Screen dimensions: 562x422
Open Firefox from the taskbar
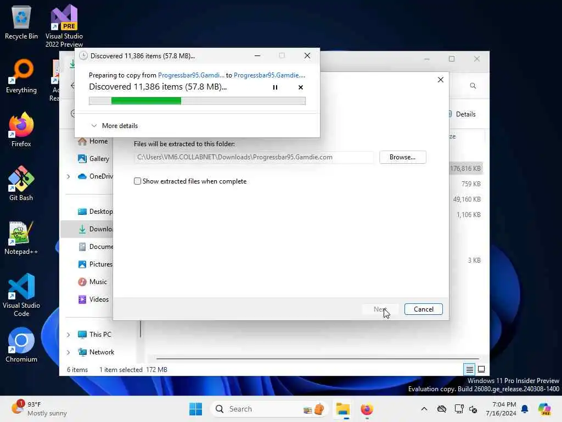[367, 409]
